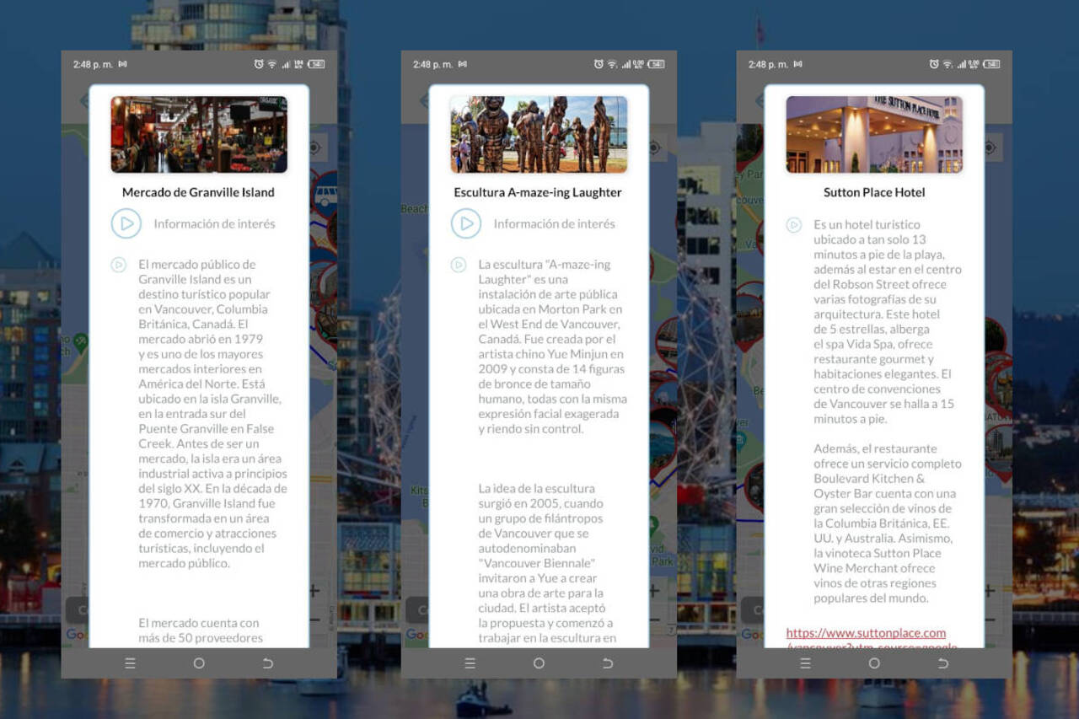Click small play icon beside A-maze-ing Laughter description
Viewport: 1079px width, 719px height.
[458, 265]
